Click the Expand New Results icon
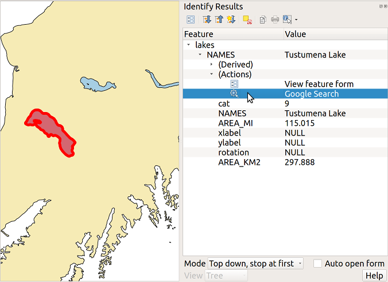 click(231, 20)
